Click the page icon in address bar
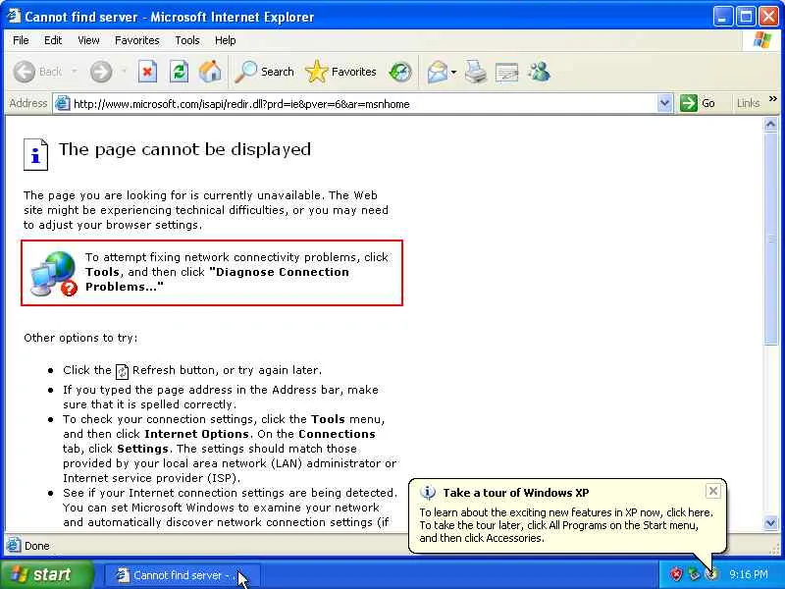The image size is (785, 589). tap(63, 104)
